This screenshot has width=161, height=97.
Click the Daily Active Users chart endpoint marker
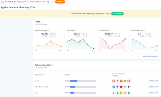(61, 47)
